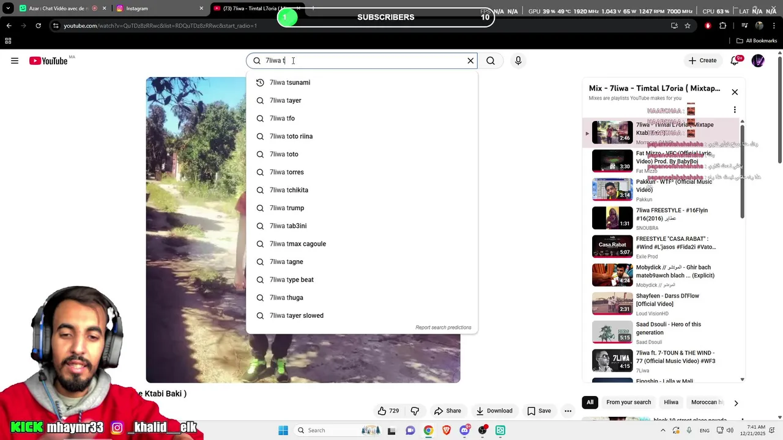Open OBS Studio from the taskbar

point(483,430)
